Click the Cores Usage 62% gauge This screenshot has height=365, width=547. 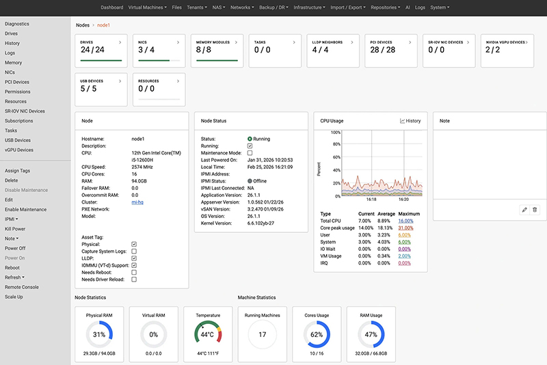point(317,334)
